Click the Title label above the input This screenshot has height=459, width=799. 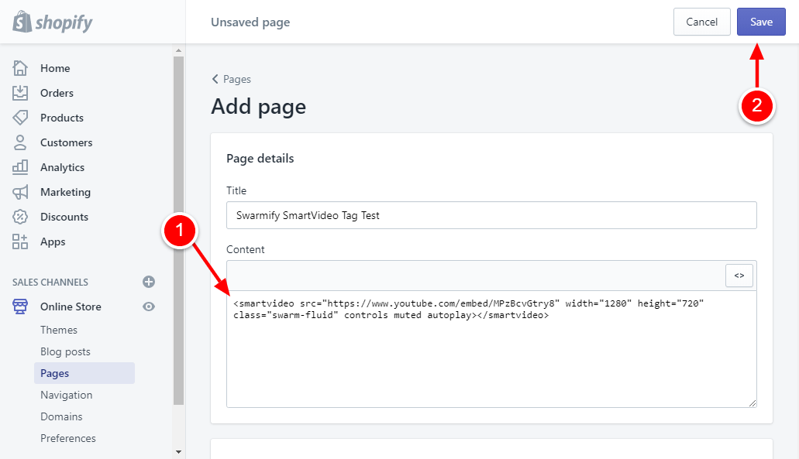pos(236,190)
